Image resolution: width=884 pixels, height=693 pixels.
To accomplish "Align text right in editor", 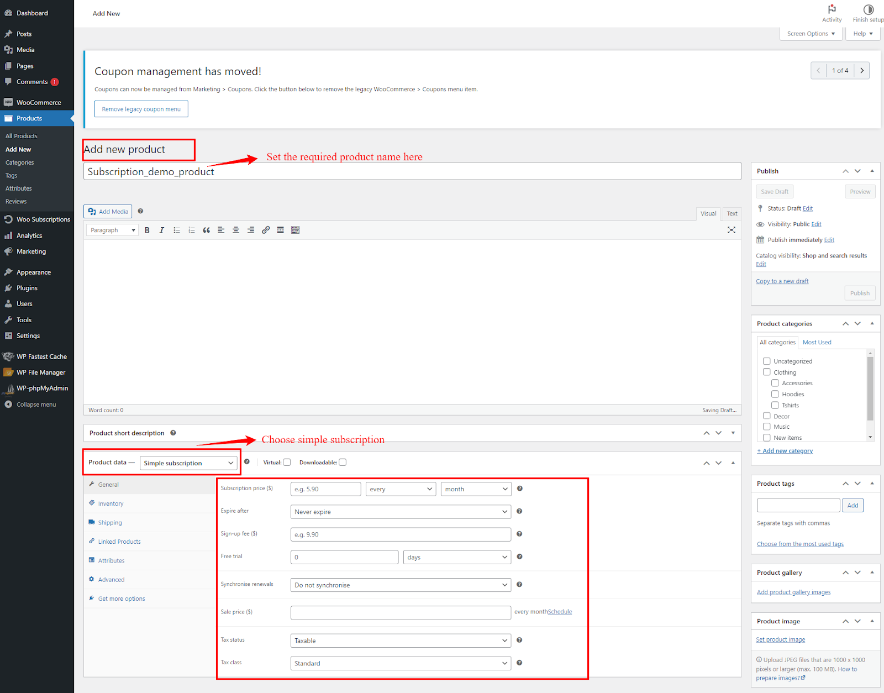I will click(251, 230).
